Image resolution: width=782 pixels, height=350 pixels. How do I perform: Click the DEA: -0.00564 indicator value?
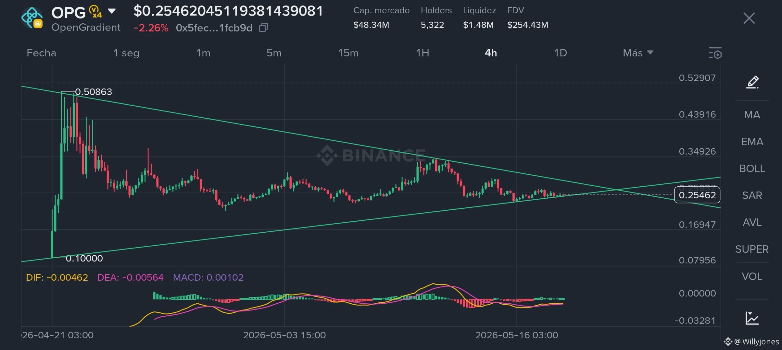click(130, 277)
